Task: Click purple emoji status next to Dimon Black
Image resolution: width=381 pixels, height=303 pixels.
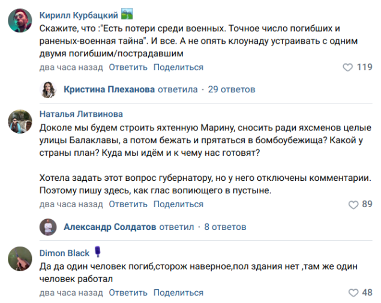Action: coord(97,252)
